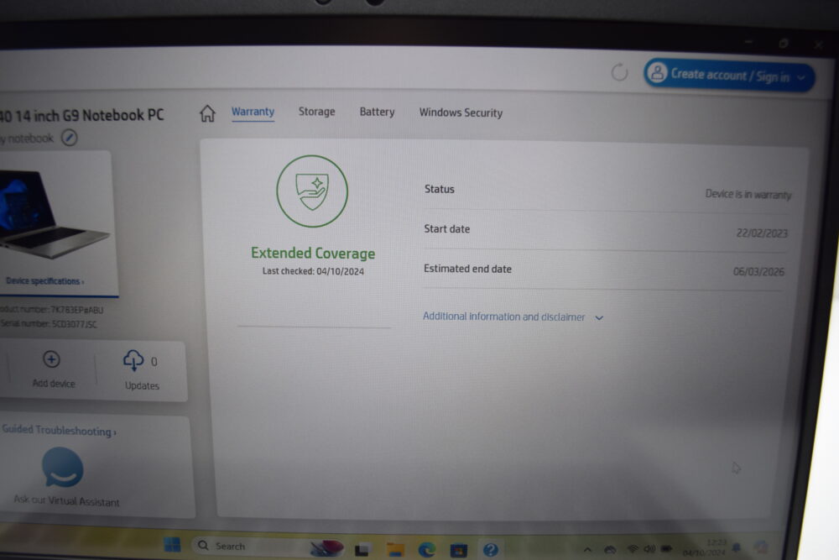The width and height of the screenshot is (839, 560).
Task: Launch Microsoft Edge from the taskbar
Action: pyautogui.click(x=427, y=549)
